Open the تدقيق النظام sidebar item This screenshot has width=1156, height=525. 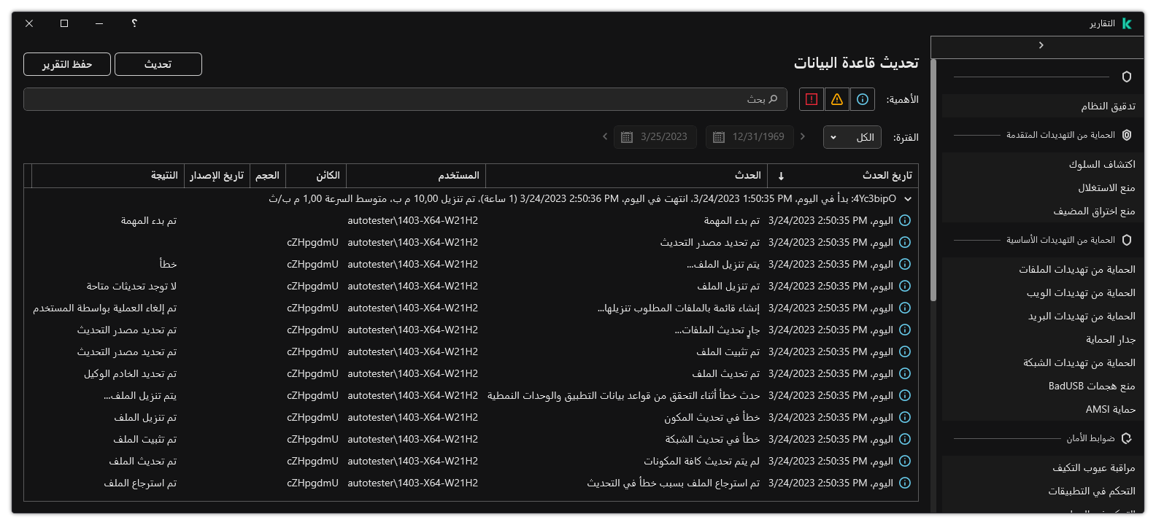(1108, 106)
